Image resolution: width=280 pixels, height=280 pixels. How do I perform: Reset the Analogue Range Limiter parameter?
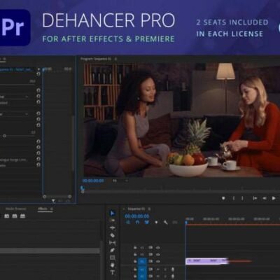tap(38, 159)
